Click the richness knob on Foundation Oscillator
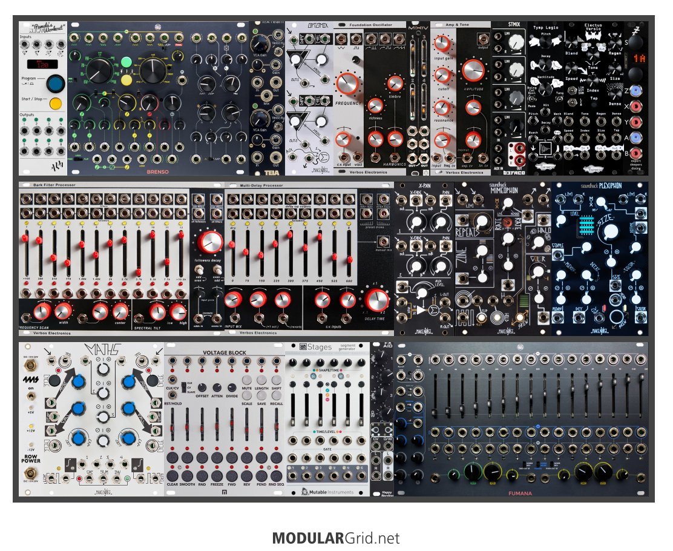 tap(375, 105)
